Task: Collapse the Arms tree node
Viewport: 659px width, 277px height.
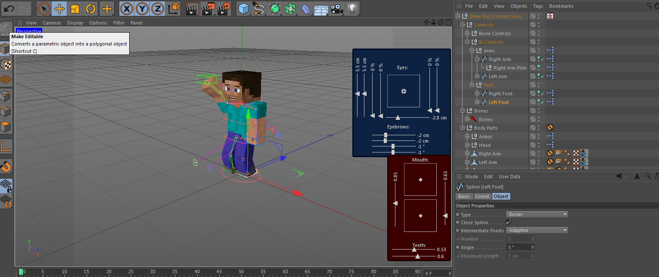Action: coord(472,51)
